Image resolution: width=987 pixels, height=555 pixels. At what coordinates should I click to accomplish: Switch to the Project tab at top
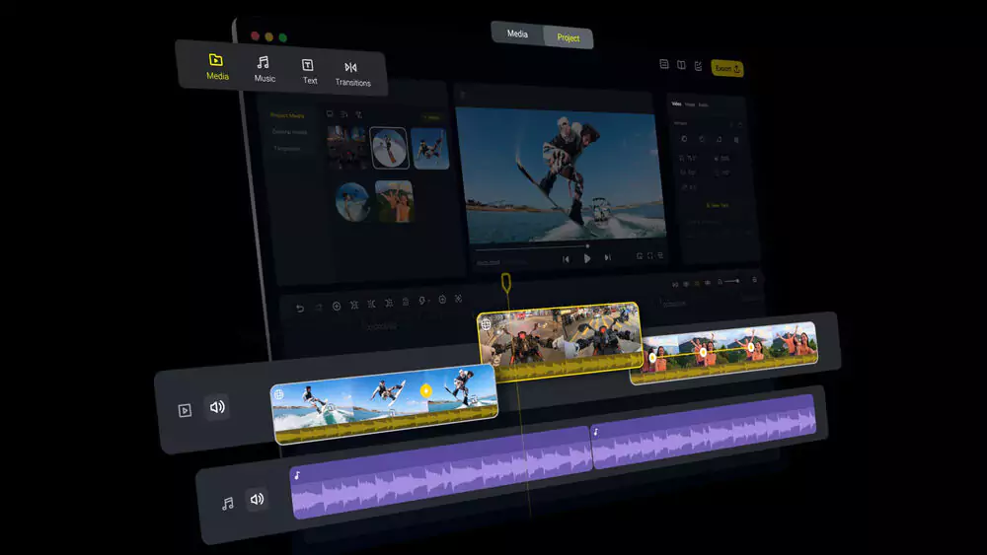[x=569, y=37]
